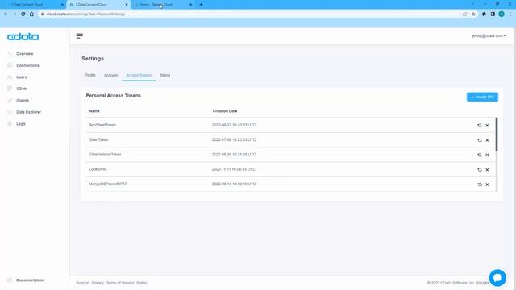Switch to the first CData Connect Cloud tab

click(33, 5)
